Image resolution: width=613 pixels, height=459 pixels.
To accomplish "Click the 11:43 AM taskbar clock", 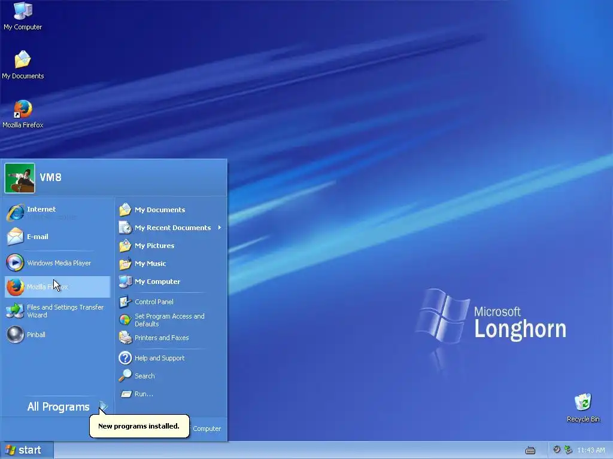I will [591, 450].
